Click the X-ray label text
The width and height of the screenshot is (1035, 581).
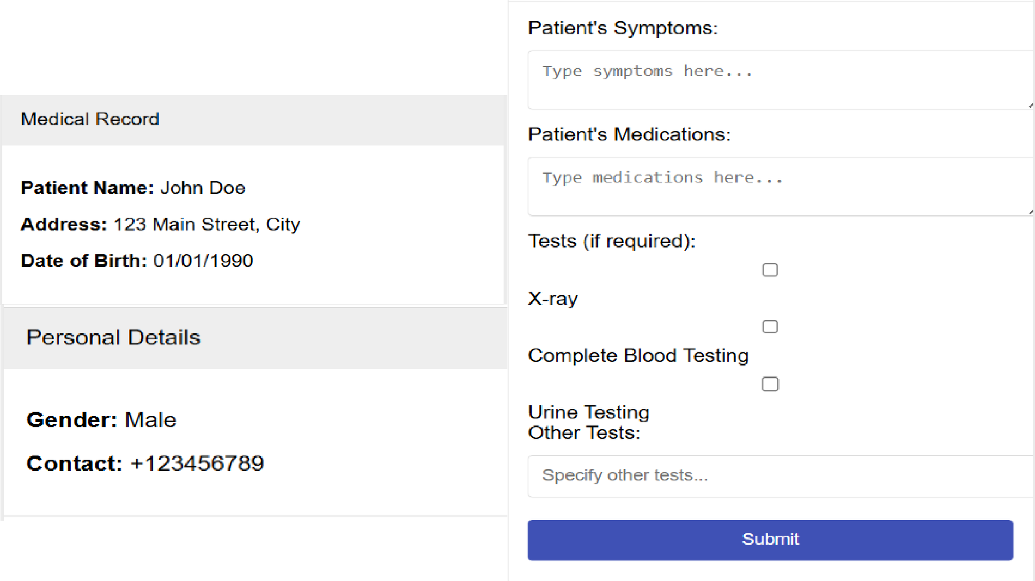(553, 299)
